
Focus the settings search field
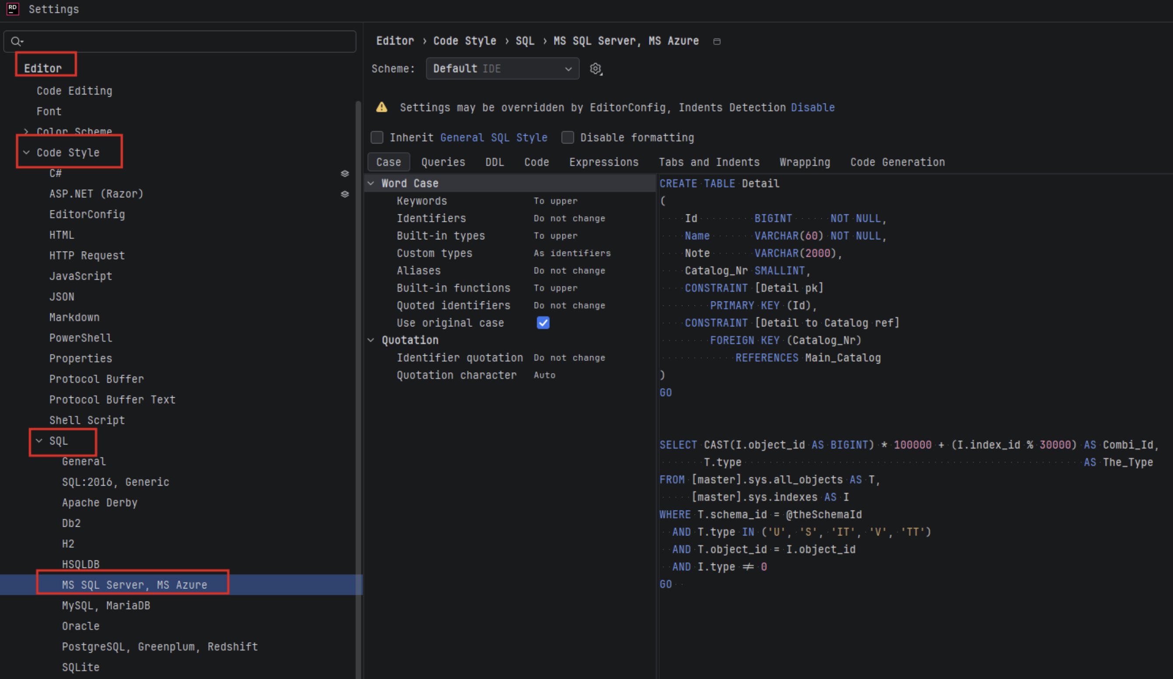point(180,42)
